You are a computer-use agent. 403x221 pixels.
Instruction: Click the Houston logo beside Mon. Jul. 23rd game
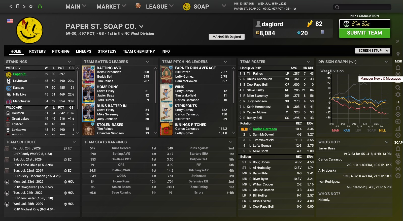(7, 182)
